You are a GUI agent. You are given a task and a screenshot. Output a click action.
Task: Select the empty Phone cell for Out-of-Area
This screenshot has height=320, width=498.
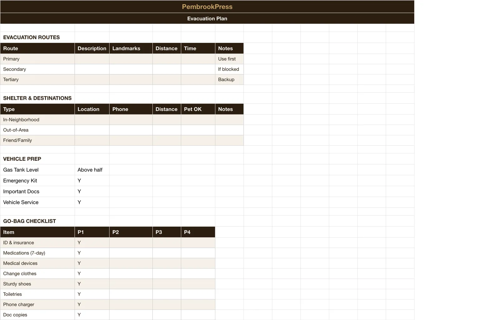131,130
